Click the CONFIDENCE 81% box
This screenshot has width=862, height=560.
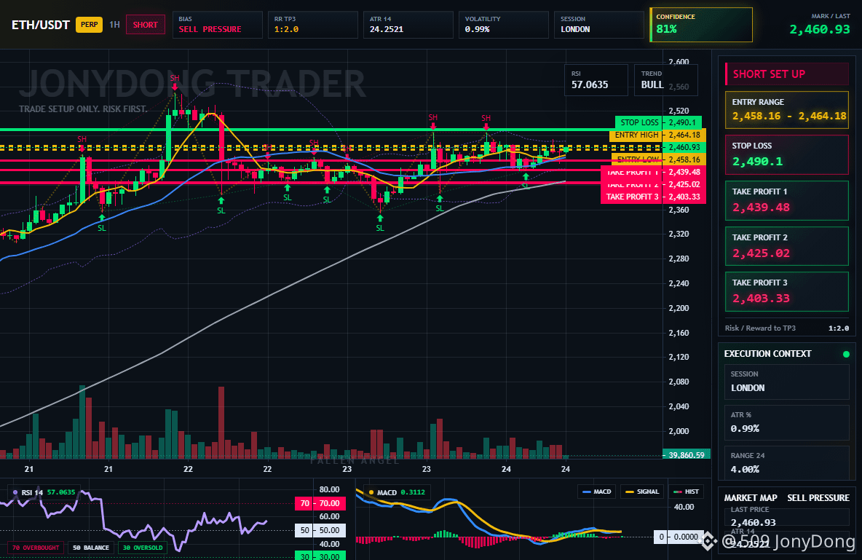[x=701, y=25]
